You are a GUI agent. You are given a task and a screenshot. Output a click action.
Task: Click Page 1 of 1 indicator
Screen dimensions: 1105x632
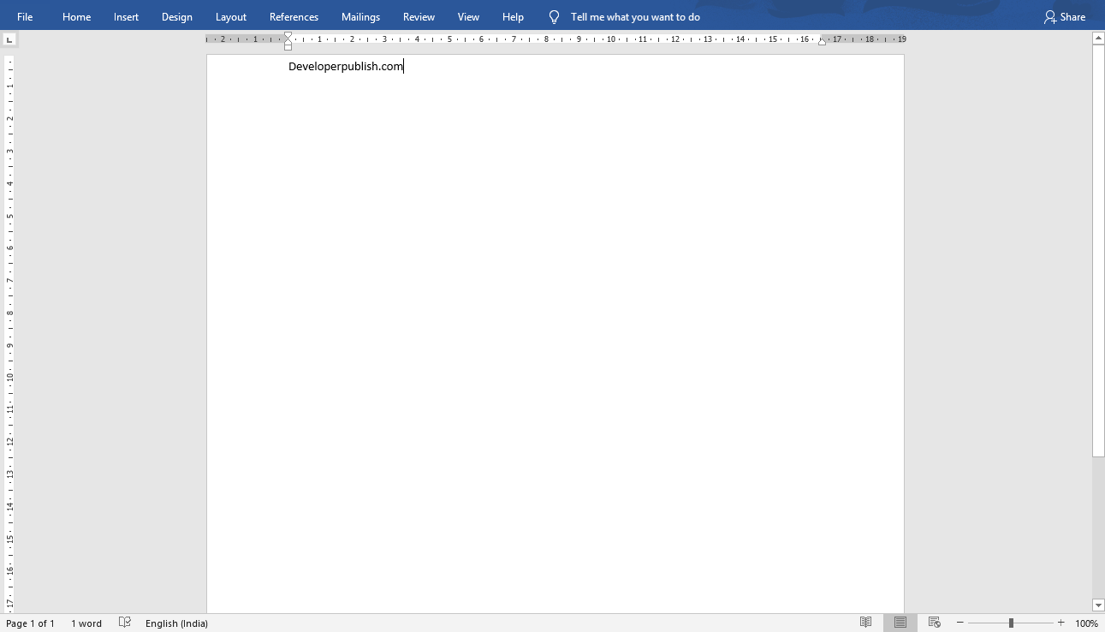(31, 623)
